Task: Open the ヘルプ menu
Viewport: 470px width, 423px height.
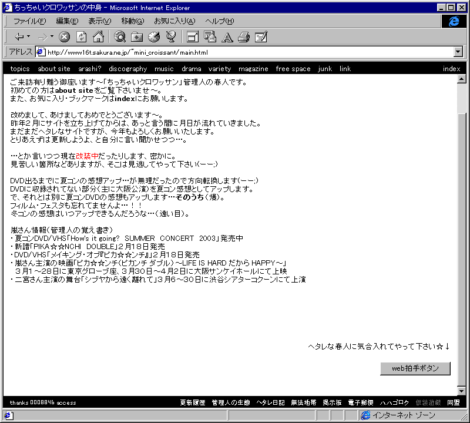Action: pyautogui.click(x=220, y=21)
